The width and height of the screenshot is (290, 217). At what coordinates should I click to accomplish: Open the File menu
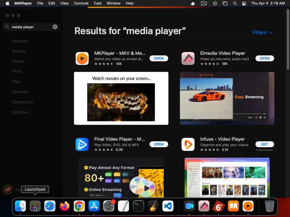tap(40, 3)
